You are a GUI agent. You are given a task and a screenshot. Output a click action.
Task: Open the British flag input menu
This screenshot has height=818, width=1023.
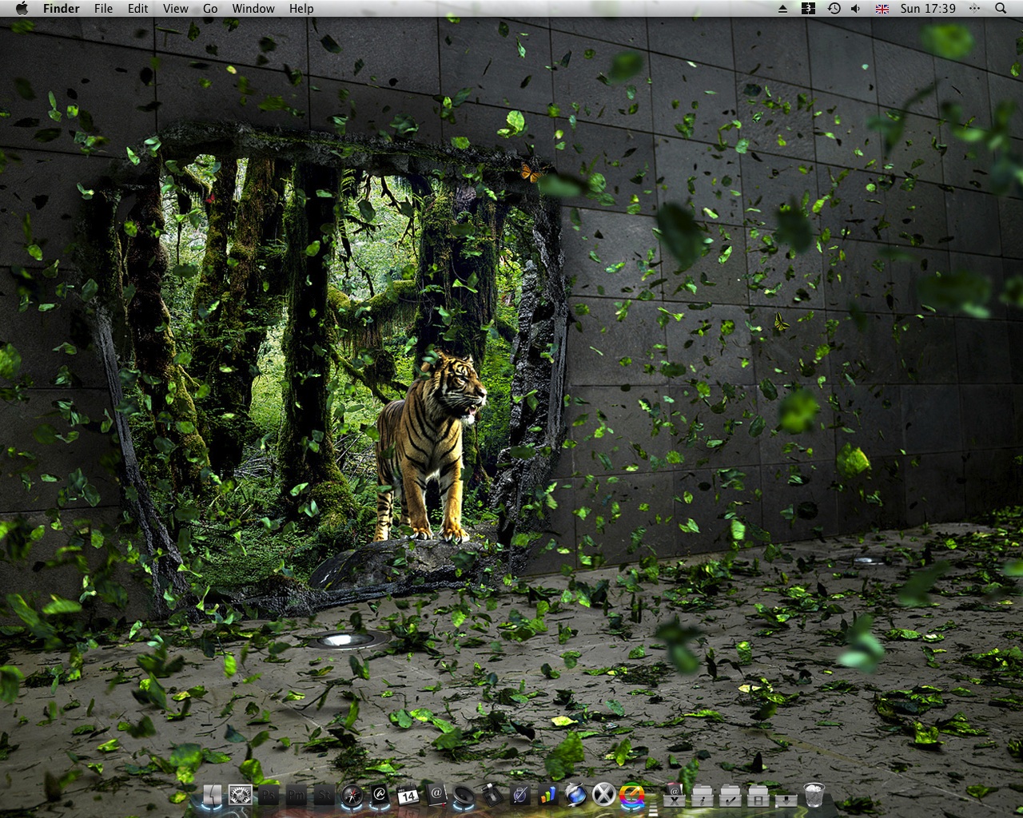(x=882, y=8)
